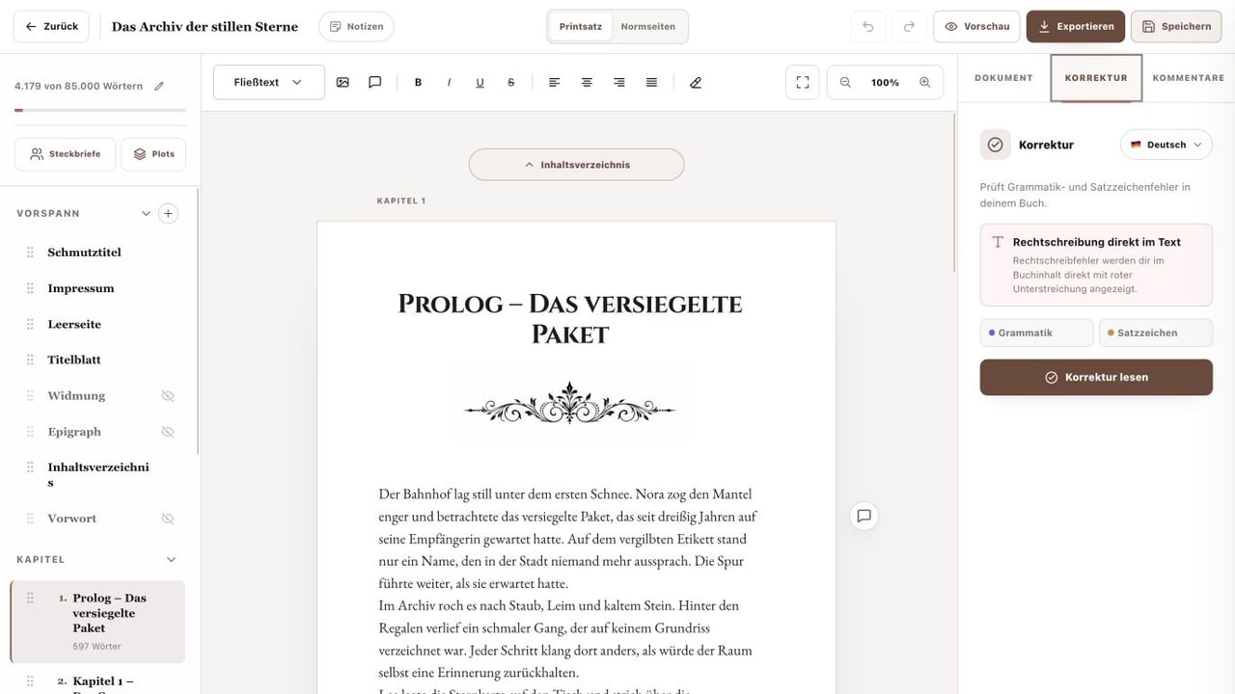
Task: Align text left
Action: click(x=554, y=83)
